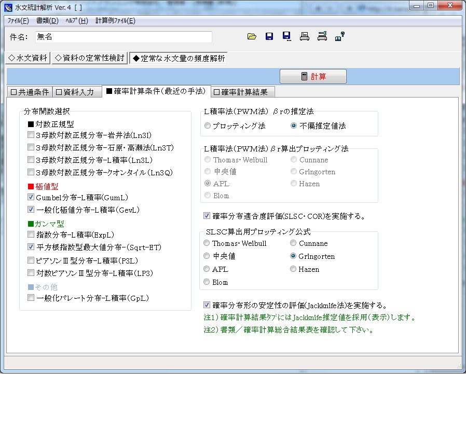Switch to the 確率計算結果 tab

(x=244, y=91)
